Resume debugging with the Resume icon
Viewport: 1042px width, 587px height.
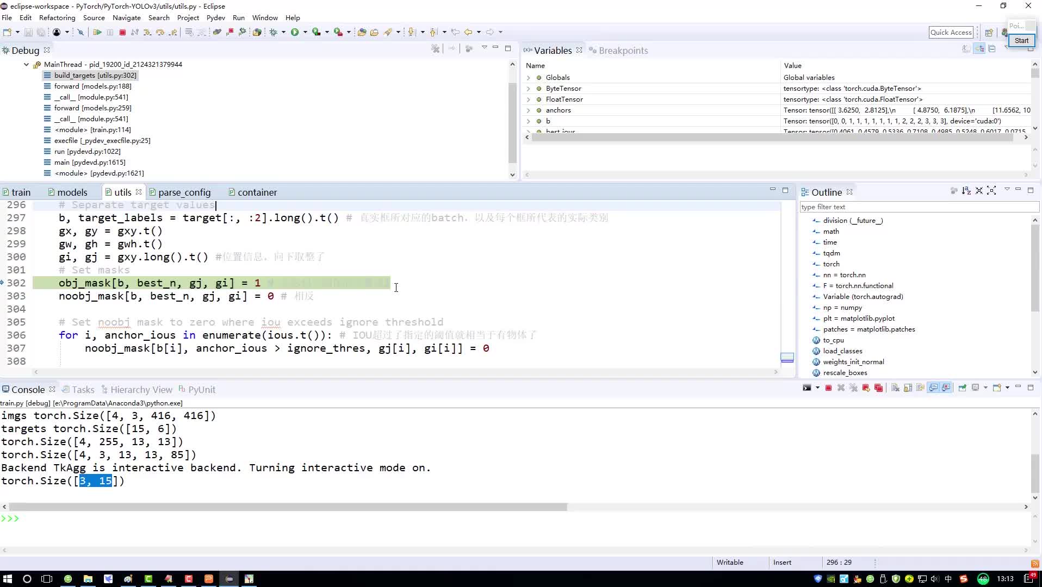(x=97, y=32)
